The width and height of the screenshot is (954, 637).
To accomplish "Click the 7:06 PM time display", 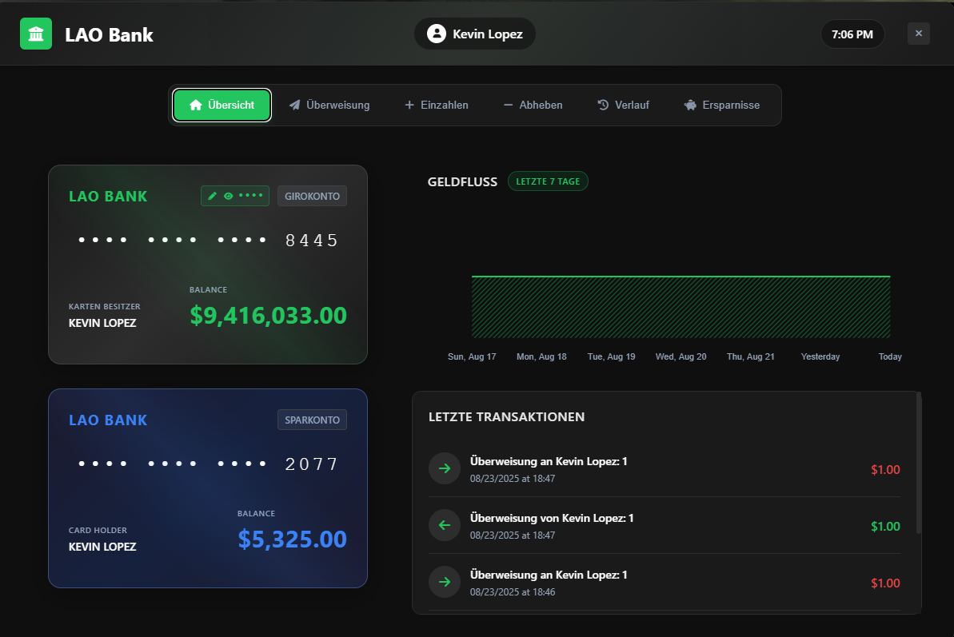I will pyautogui.click(x=852, y=34).
